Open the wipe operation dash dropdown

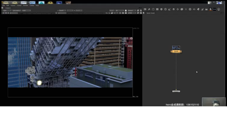tap(70, 11)
